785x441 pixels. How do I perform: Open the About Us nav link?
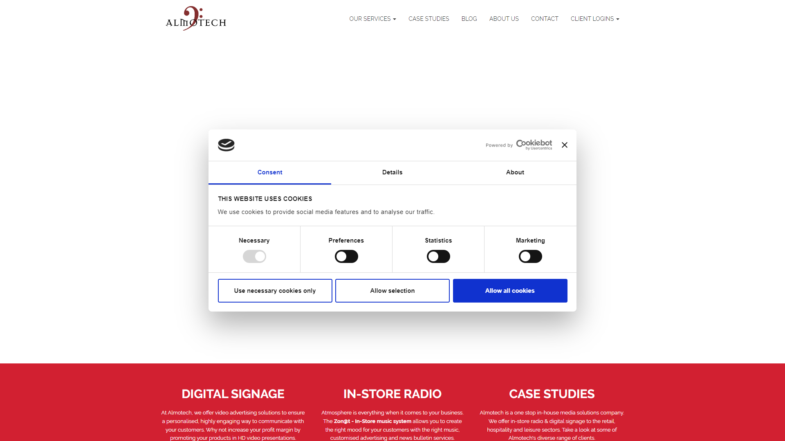504,19
